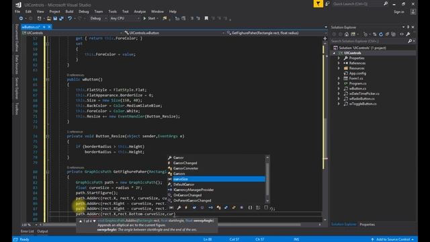Image resolution: width=430 pixels, height=242 pixels.
Task: Save the current file with the disk icon
Action: 55,18
